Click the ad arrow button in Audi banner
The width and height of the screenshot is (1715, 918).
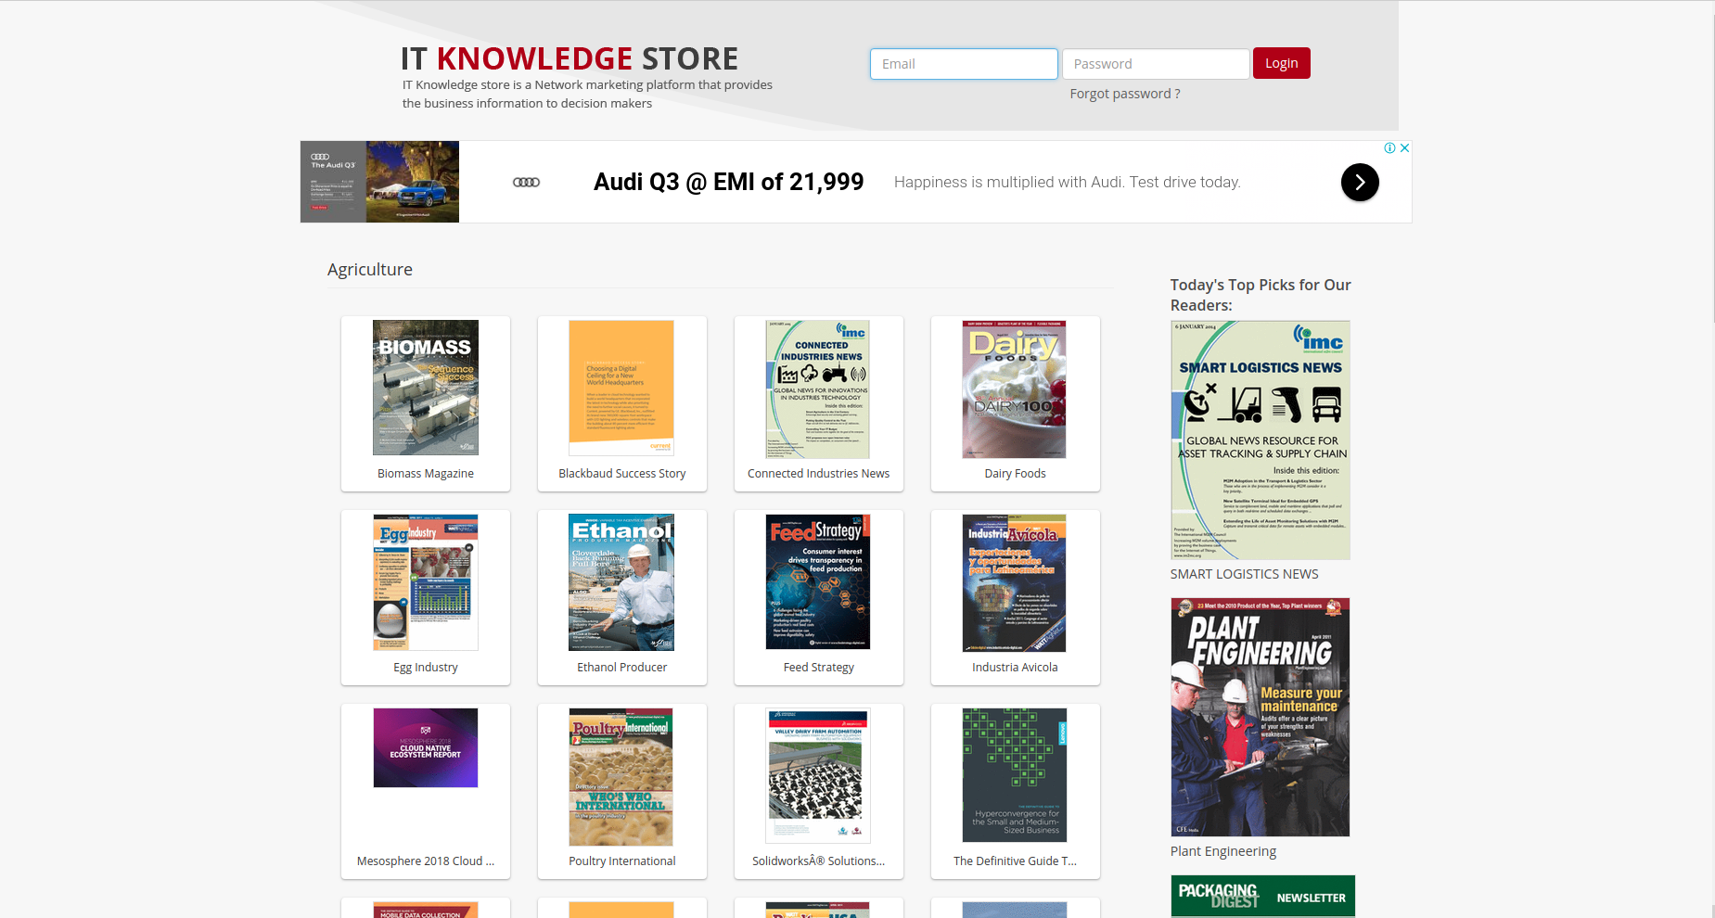(x=1360, y=182)
